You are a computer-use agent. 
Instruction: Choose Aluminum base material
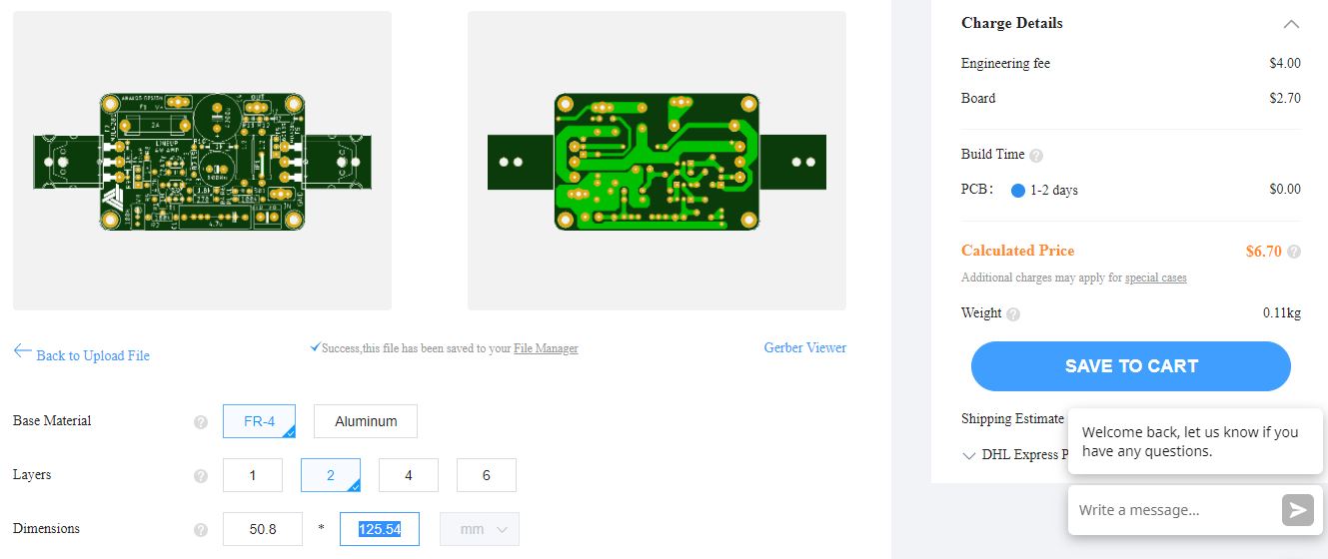(366, 421)
